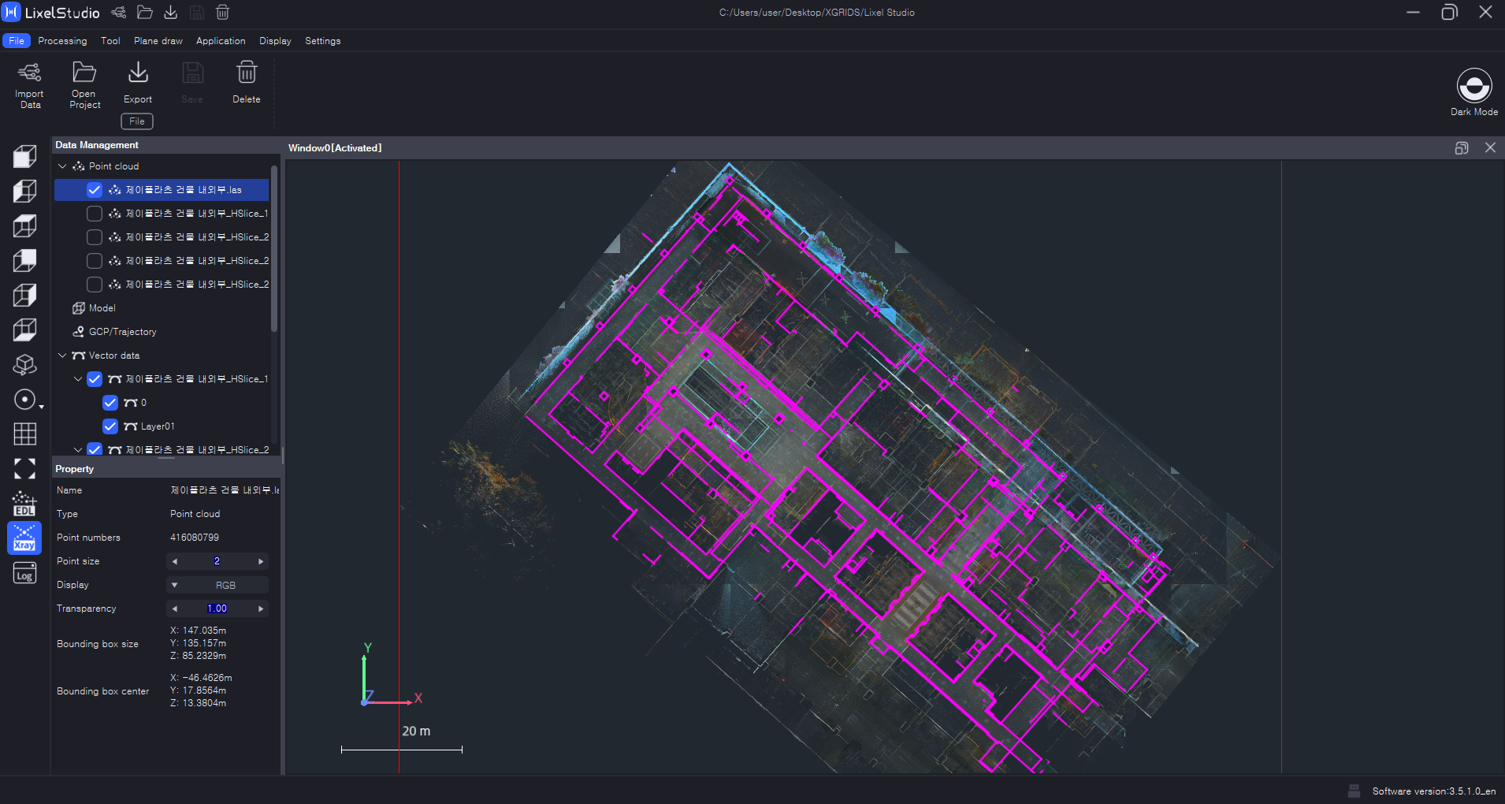
Task: Uncheck the main .las point cloud checkbox
Action: pos(95,190)
